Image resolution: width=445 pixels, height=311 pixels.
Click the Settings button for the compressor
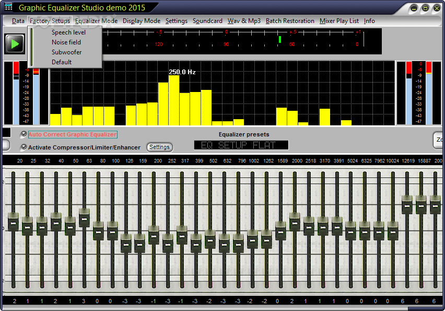coord(159,147)
